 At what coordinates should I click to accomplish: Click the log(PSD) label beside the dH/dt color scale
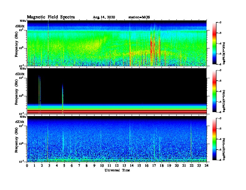224,53
